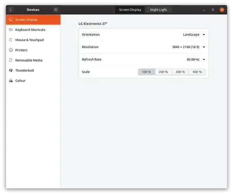Click the Thunderbolt lightning icon

tap(11, 70)
